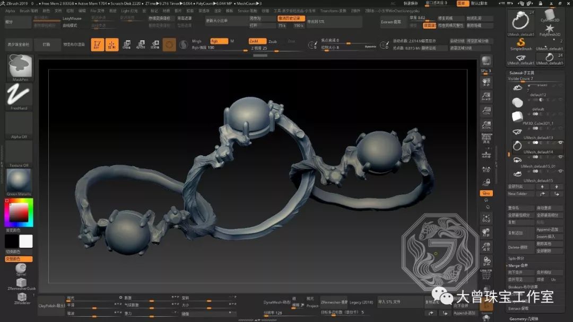Click the AAHalf 50% zoom icon
Image resolution: width=573 pixels, height=322 pixels.
486,124
